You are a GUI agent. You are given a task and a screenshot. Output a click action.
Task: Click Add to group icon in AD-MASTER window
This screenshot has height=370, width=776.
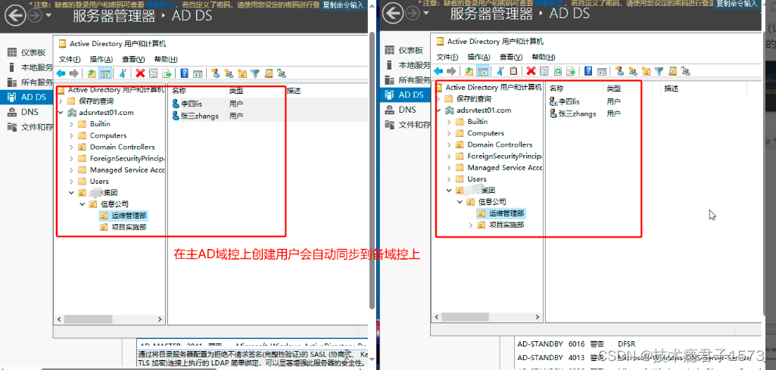coord(282,73)
